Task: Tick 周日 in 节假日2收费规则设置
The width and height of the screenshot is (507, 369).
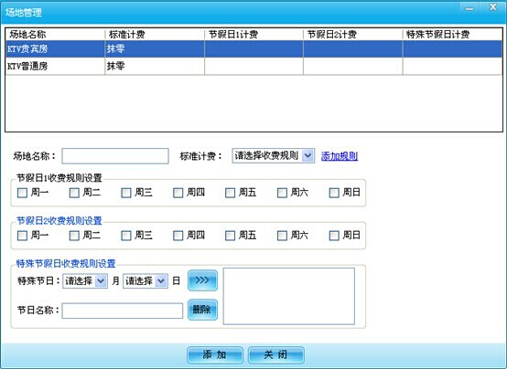Action: (x=334, y=236)
